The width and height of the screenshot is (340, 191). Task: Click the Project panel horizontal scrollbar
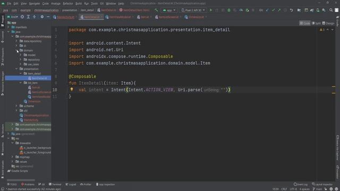coord(21,180)
